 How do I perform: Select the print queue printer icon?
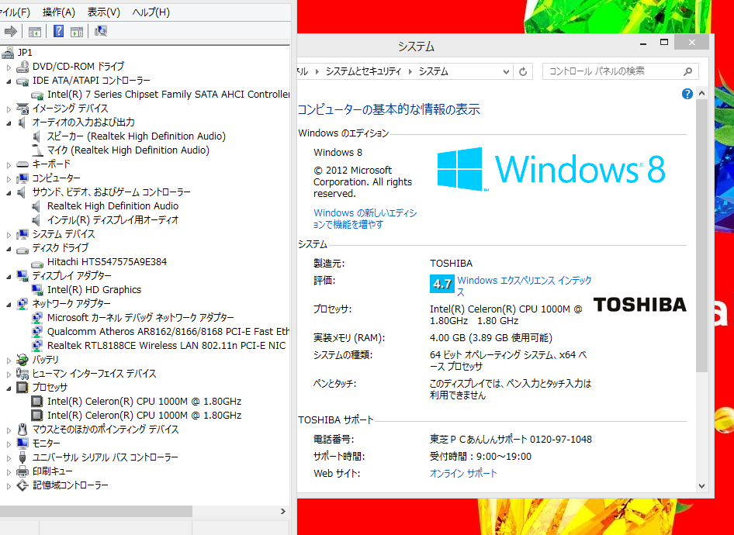(23, 471)
